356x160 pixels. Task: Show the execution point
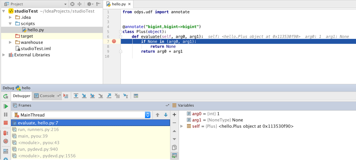[66, 96]
